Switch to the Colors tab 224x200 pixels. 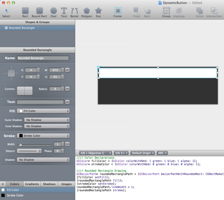14,184
